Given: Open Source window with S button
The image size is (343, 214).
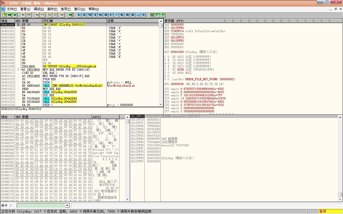Looking at the screenshot, I should click(144, 15).
